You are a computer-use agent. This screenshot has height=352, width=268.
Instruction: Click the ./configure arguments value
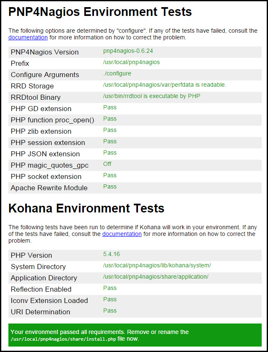click(x=117, y=73)
